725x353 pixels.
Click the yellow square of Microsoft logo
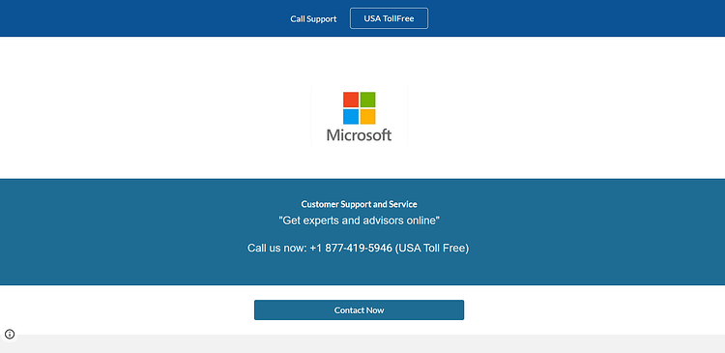coord(368,117)
